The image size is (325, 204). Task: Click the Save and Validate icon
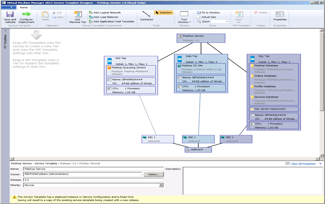tap(10, 14)
